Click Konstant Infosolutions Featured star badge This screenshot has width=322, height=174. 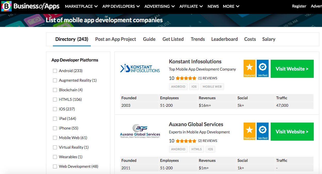(x=249, y=69)
